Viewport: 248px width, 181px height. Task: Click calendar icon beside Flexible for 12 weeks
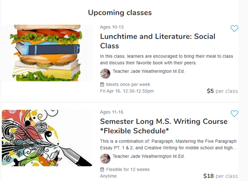[102, 170]
